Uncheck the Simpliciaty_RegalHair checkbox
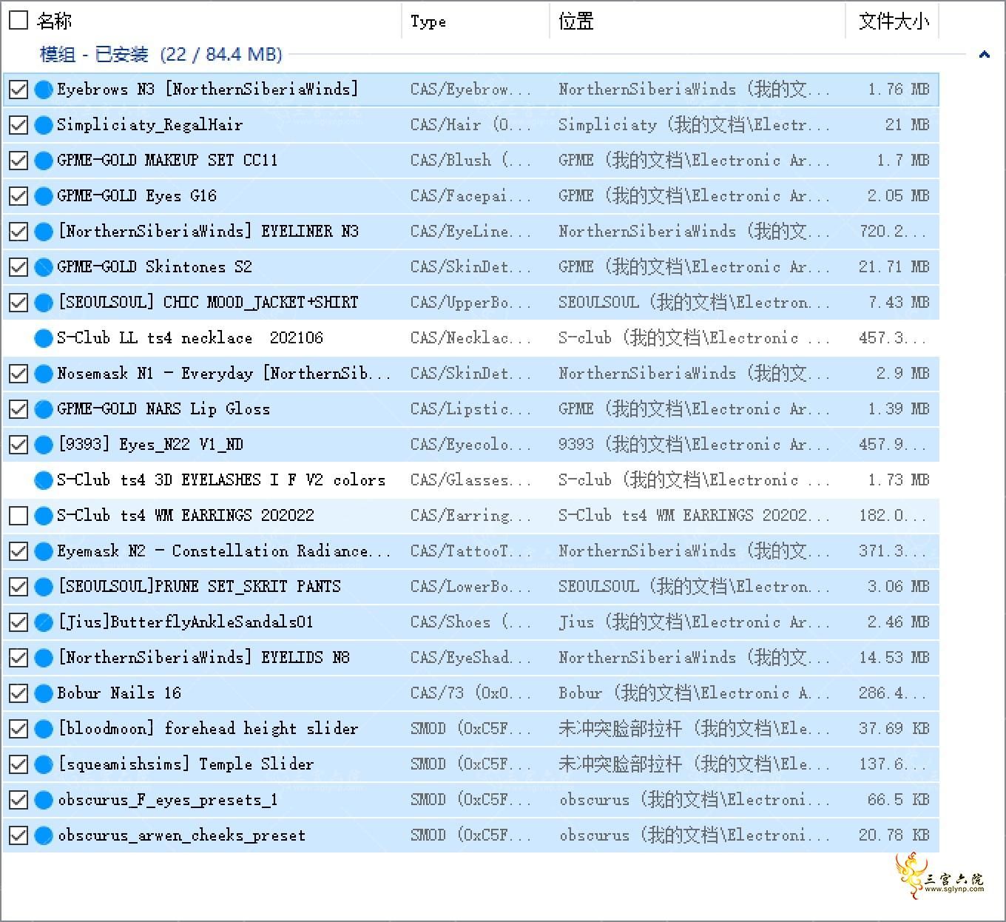The width and height of the screenshot is (1006, 922). [18, 126]
